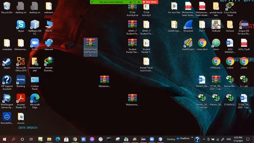Open the packet tracer labs folder
Screen dimensions: 254x143
216,9
